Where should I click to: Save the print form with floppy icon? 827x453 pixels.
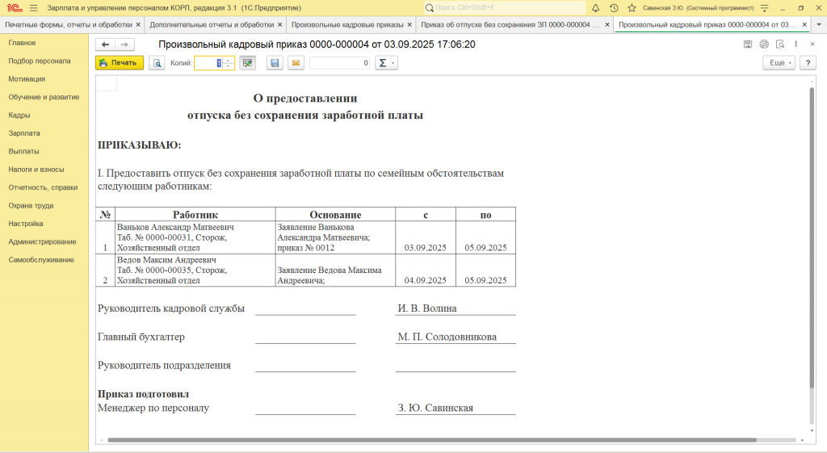[x=275, y=63]
